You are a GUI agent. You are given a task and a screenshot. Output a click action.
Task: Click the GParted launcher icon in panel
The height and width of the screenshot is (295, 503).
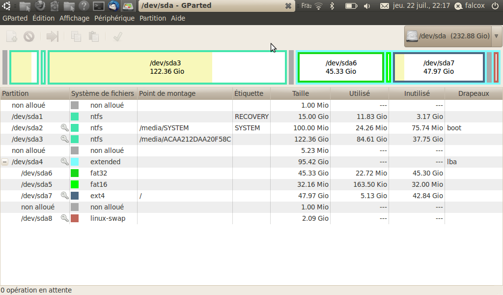click(x=128, y=5)
